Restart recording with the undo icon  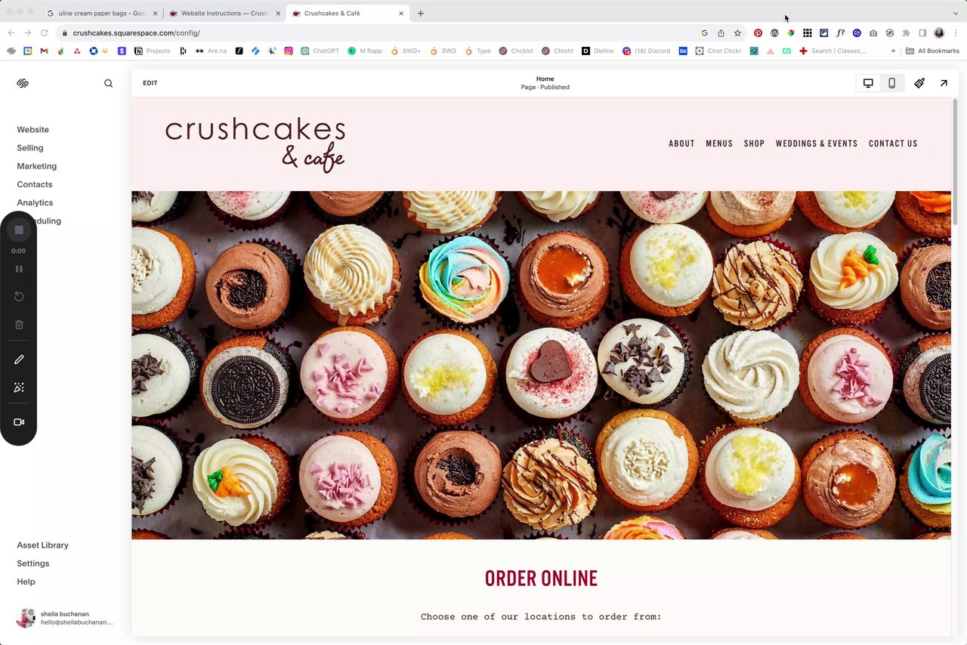point(19,297)
